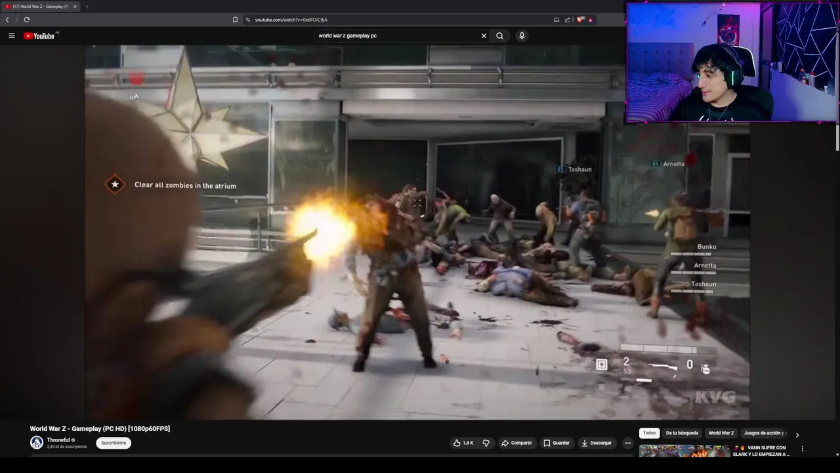840x473 pixels.
Task: Open Brave Shields lion icon
Action: pyautogui.click(x=580, y=20)
